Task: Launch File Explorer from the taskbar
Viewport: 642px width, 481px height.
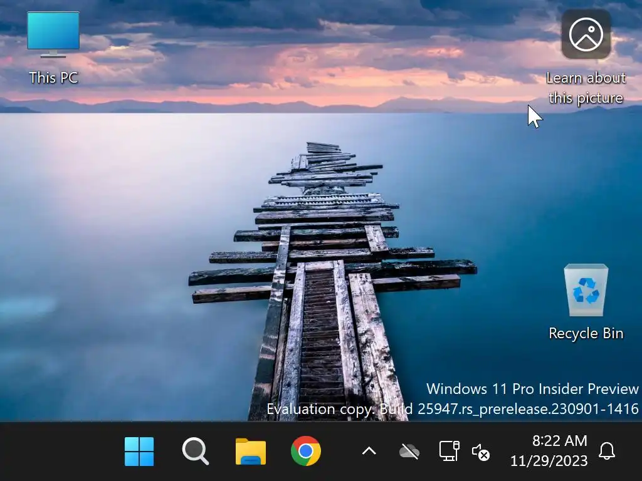Action: point(251,452)
